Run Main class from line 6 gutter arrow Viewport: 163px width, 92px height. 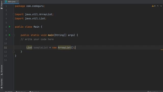[10, 27]
